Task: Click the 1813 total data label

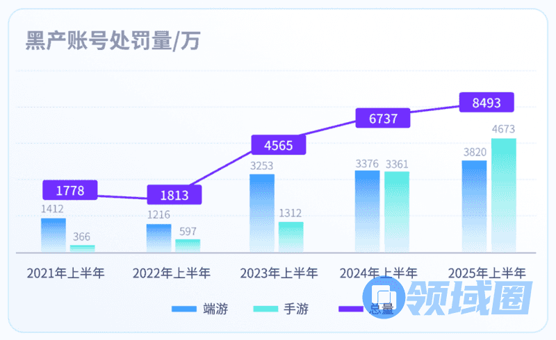Action: click(174, 195)
